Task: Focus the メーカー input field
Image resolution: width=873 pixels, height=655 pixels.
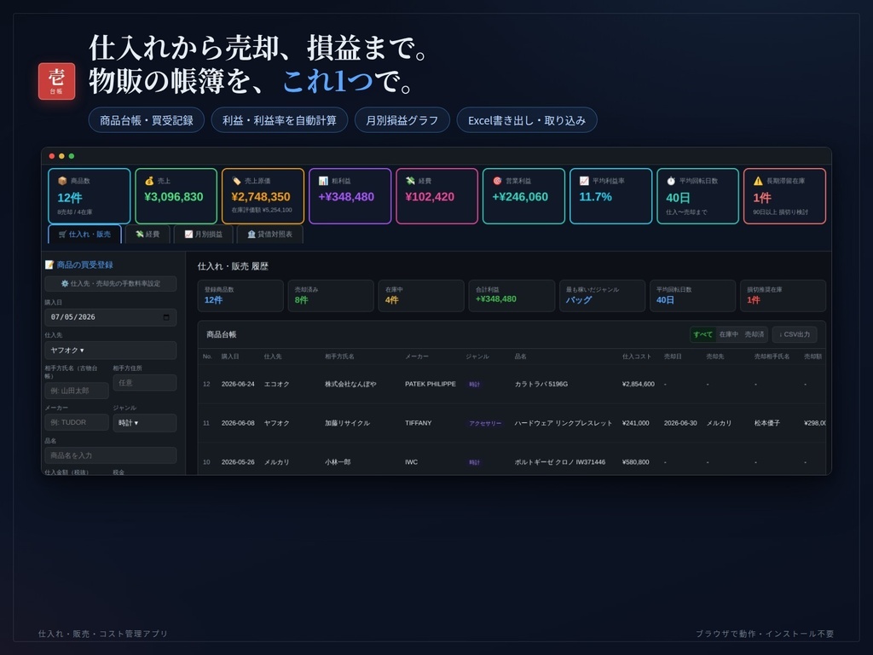Action: click(x=77, y=422)
